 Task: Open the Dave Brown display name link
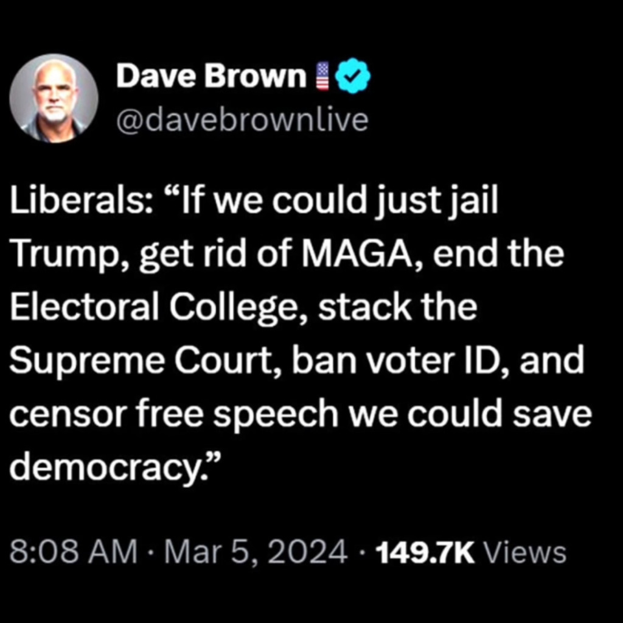(x=211, y=76)
